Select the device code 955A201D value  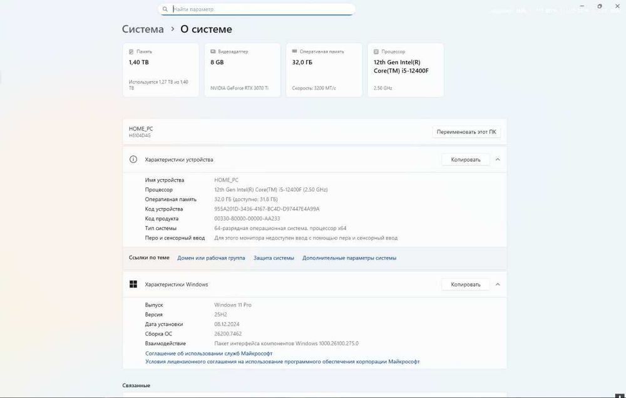(267, 209)
